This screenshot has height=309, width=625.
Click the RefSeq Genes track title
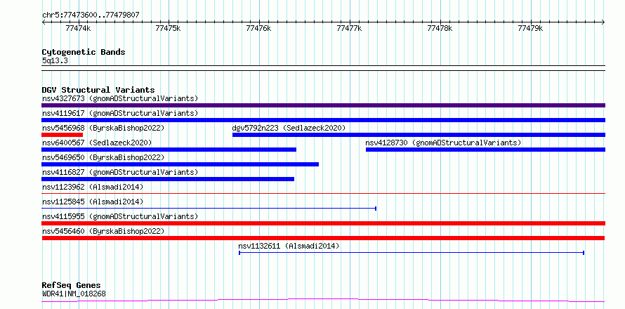click(71, 285)
